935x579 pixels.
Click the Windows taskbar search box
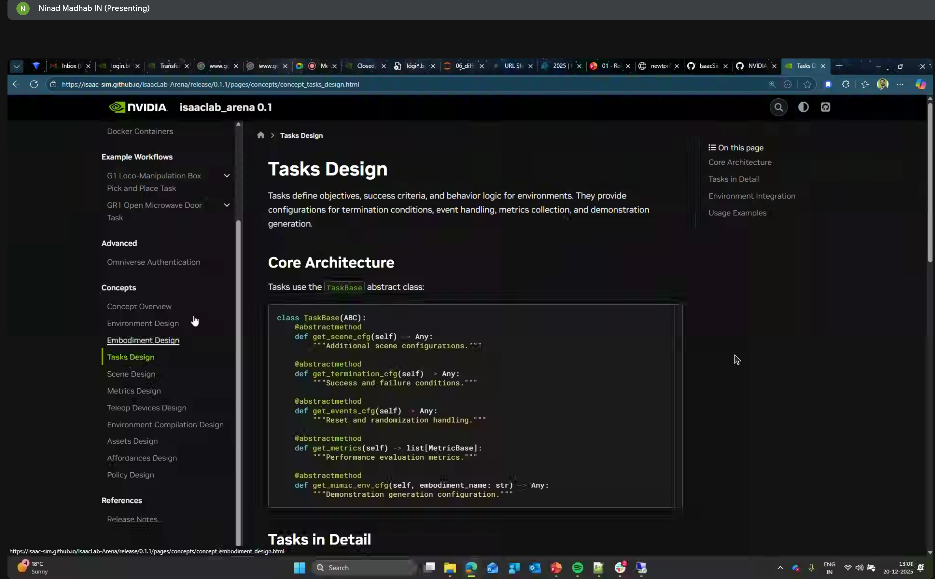coord(364,568)
